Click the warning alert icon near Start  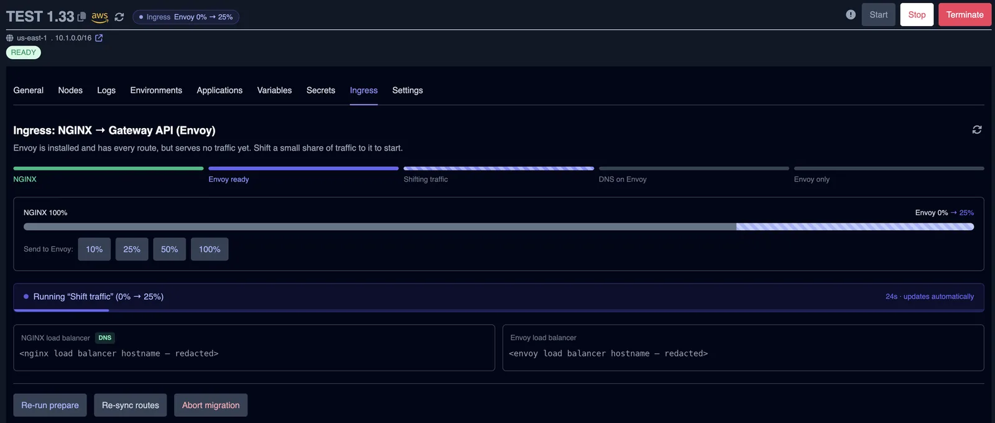tap(851, 14)
